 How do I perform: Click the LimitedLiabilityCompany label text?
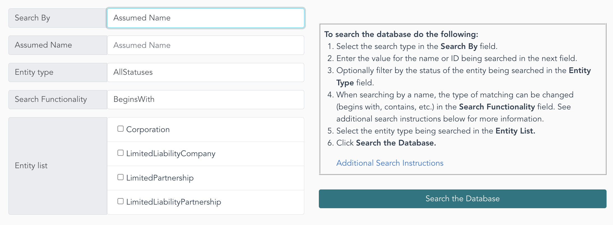click(171, 154)
